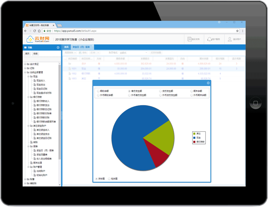
Task: Click the 展开 button in navigation
Action: coord(27,54)
